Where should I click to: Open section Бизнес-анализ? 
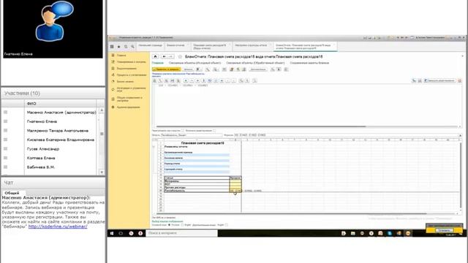125,81
